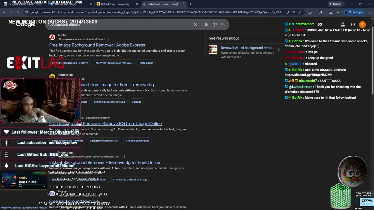374x210 pixels.
Task: Click the 'Photo Editor' chip
Action: (146, 63)
